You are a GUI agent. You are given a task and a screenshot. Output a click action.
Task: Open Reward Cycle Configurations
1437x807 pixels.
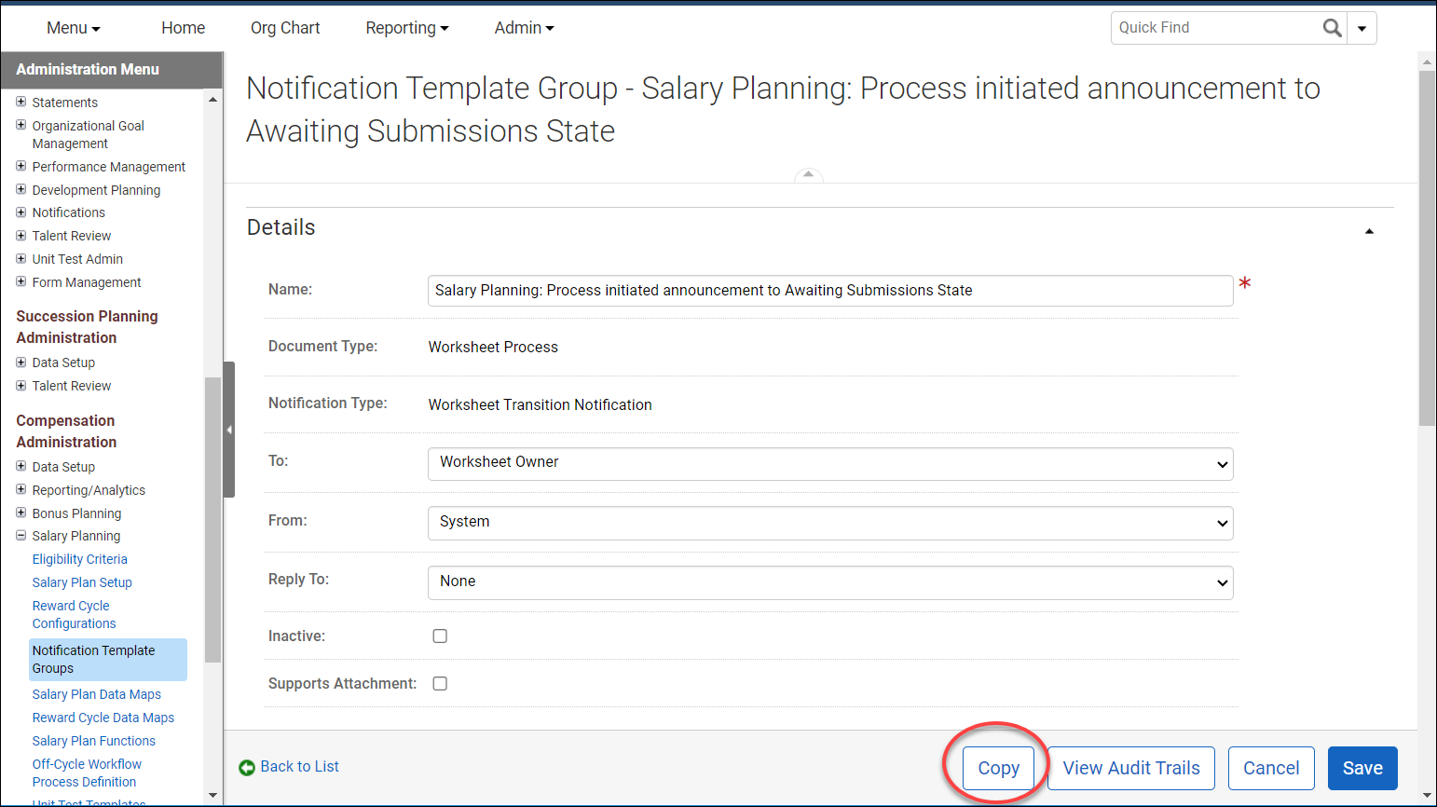[74, 614]
